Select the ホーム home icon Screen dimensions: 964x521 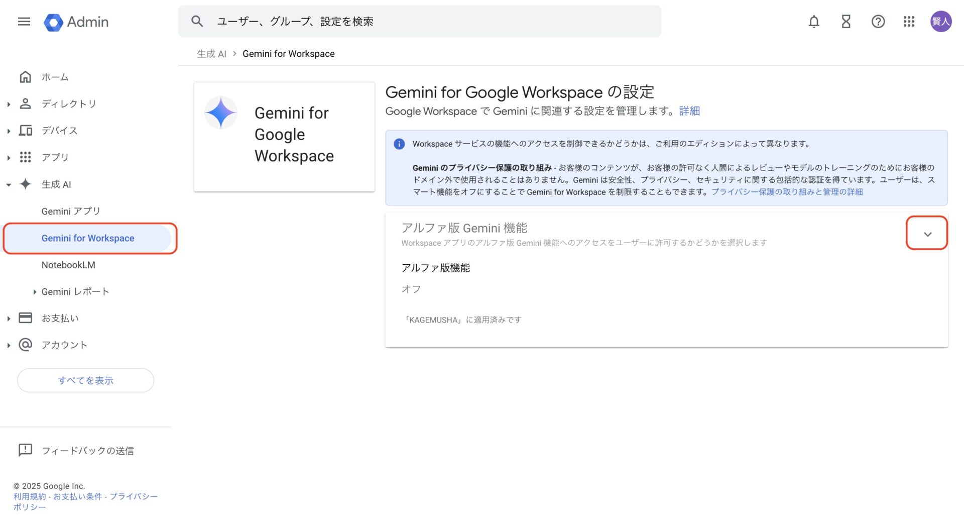pyautogui.click(x=25, y=77)
